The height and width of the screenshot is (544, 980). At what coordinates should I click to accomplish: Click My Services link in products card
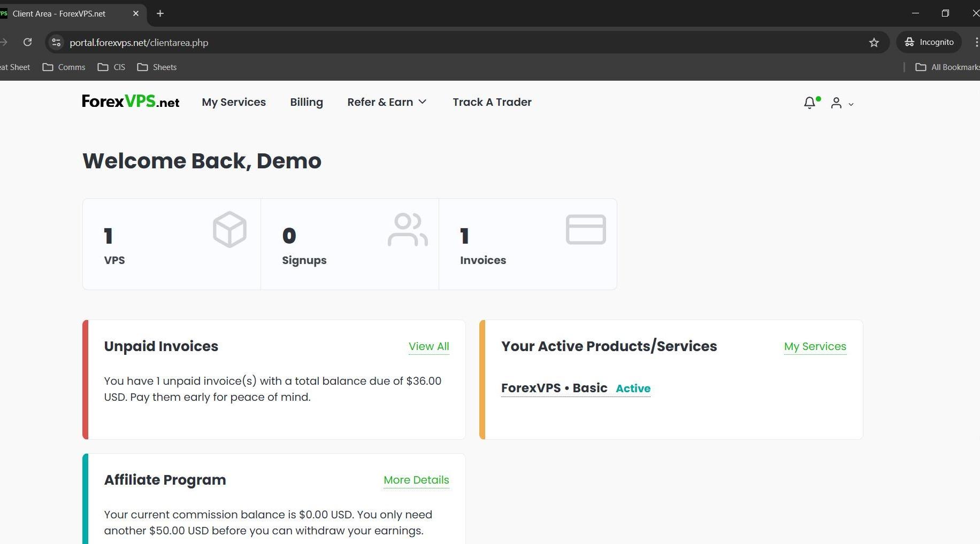[x=815, y=346]
